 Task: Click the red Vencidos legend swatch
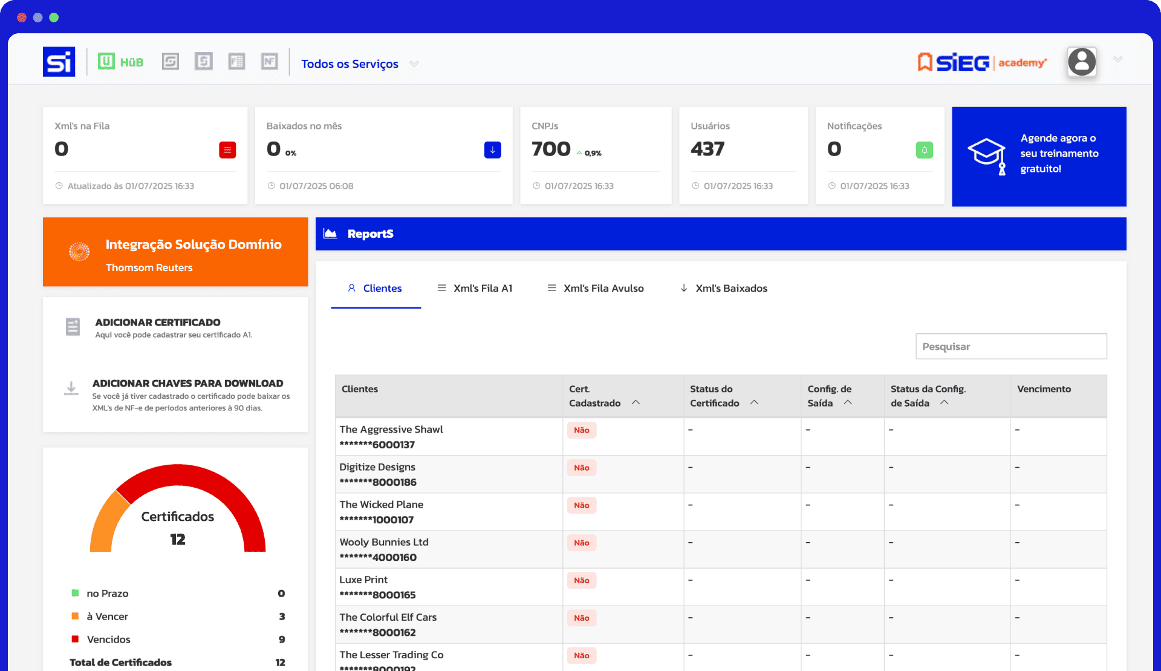[75, 639]
